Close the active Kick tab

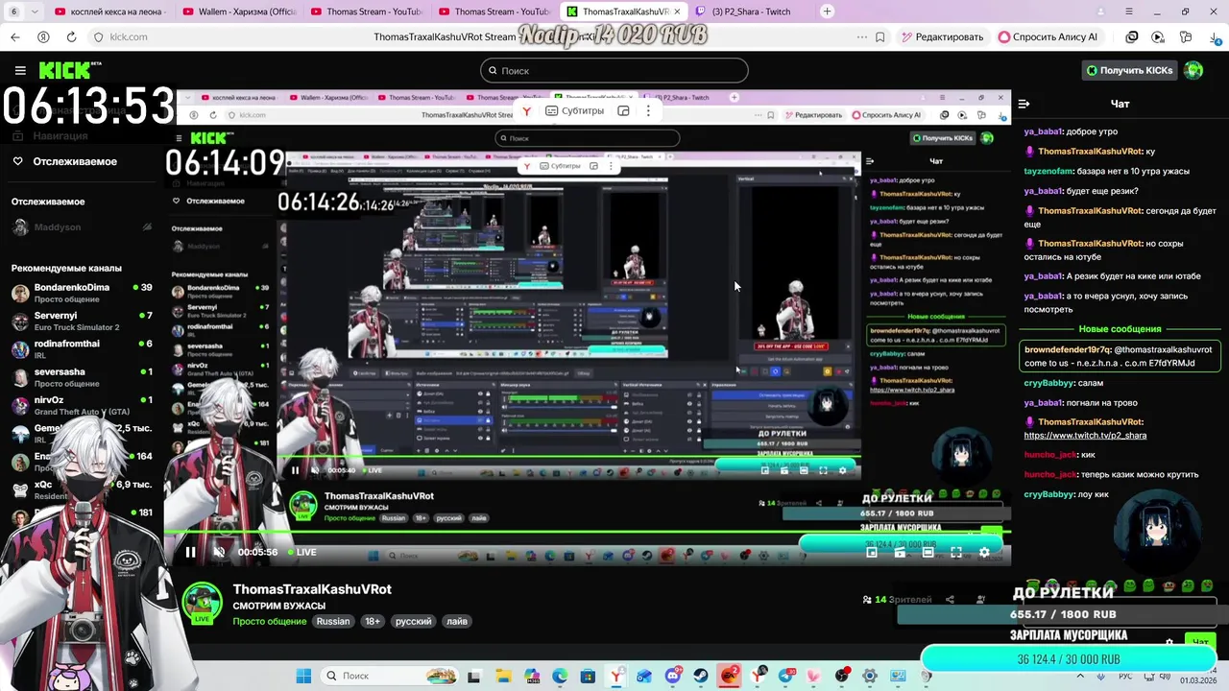tap(678, 12)
